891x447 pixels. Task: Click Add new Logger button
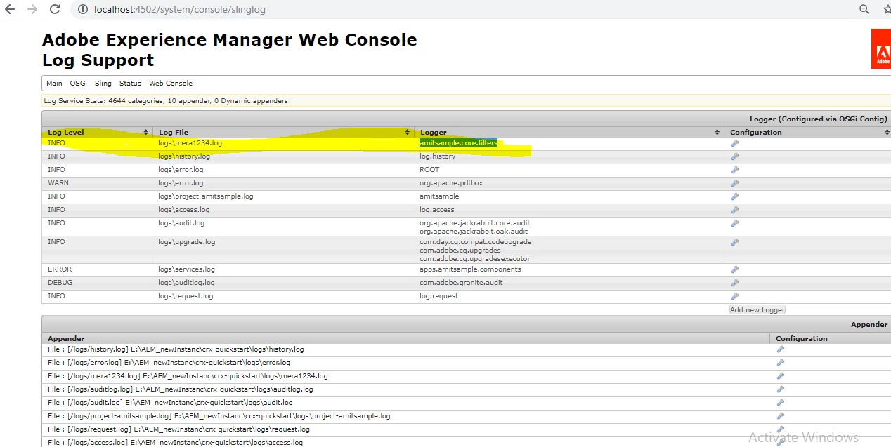tap(757, 309)
